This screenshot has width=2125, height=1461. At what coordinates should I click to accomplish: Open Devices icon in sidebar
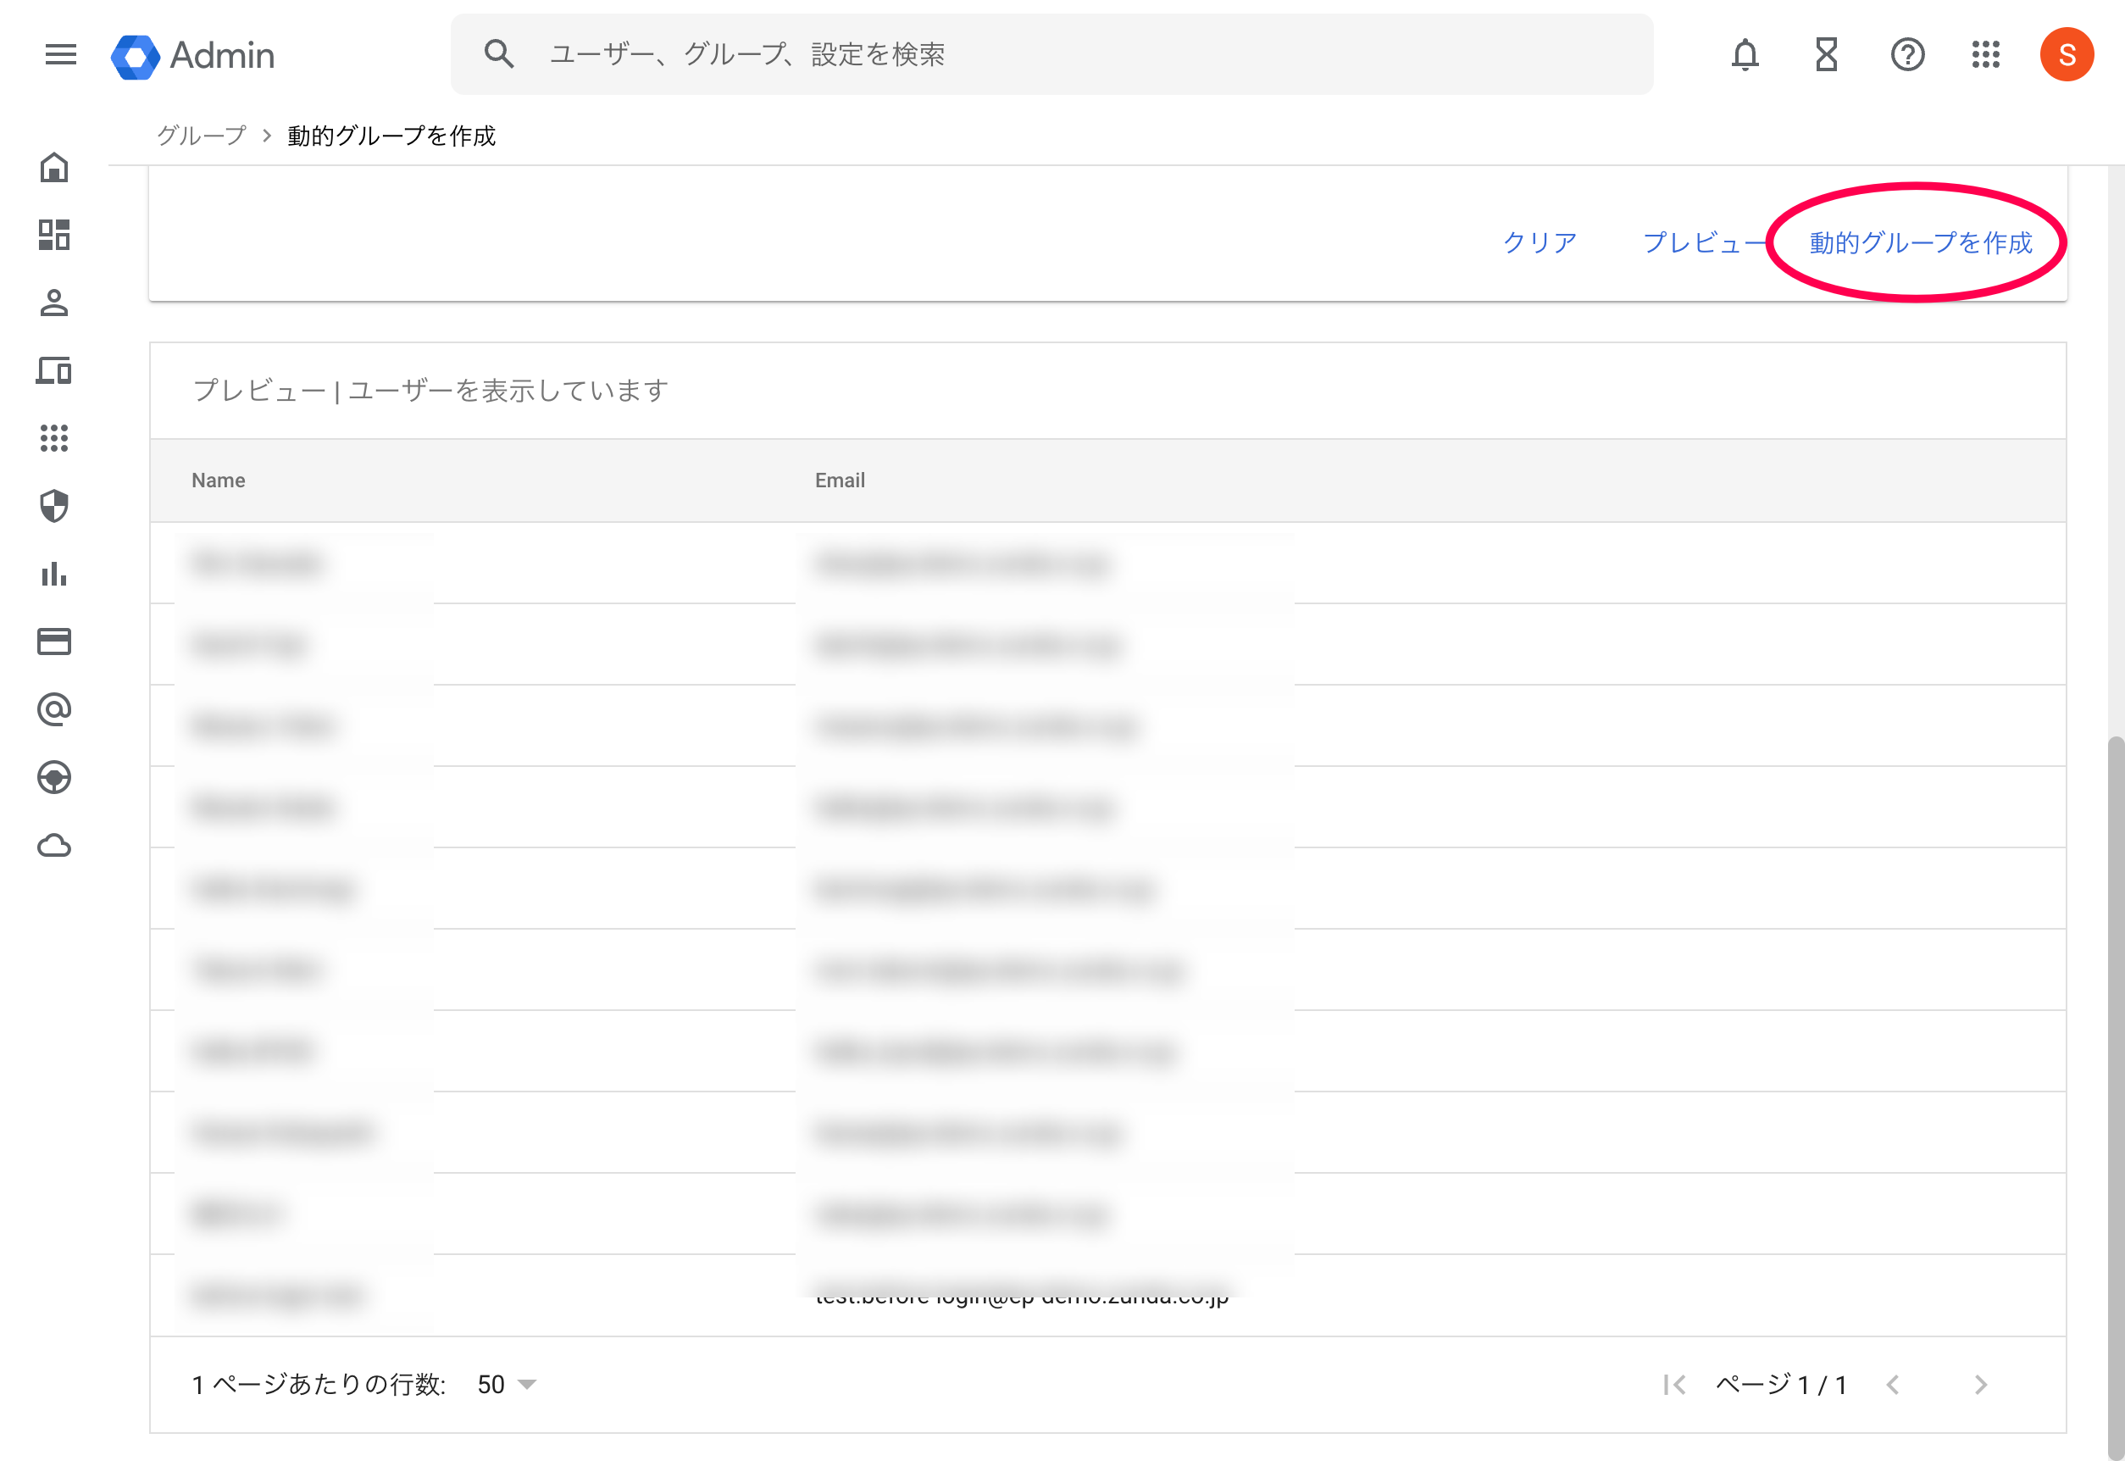pyautogui.click(x=54, y=370)
